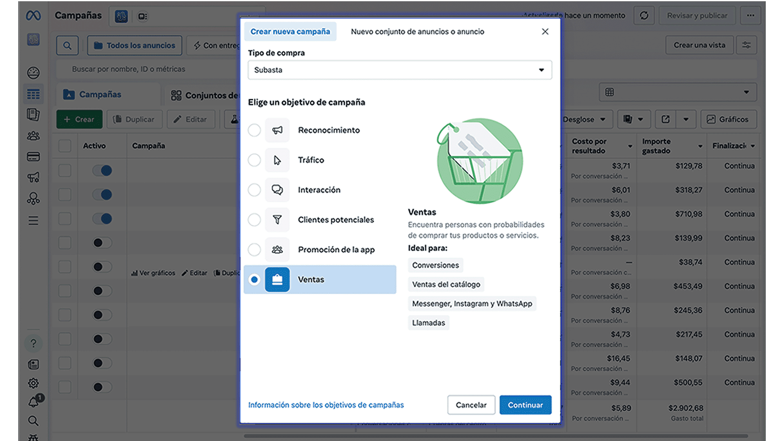Open the billing card icon in sidebar
Image resolution: width=784 pixels, height=441 pixels.
33,157
